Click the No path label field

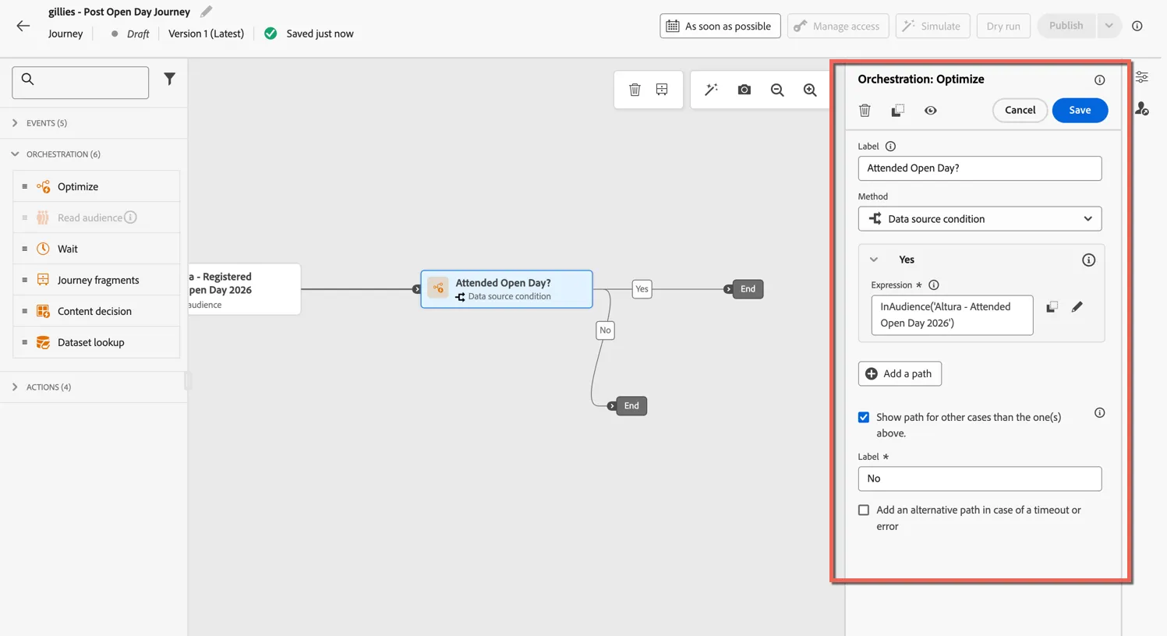[x=979, y=479]
